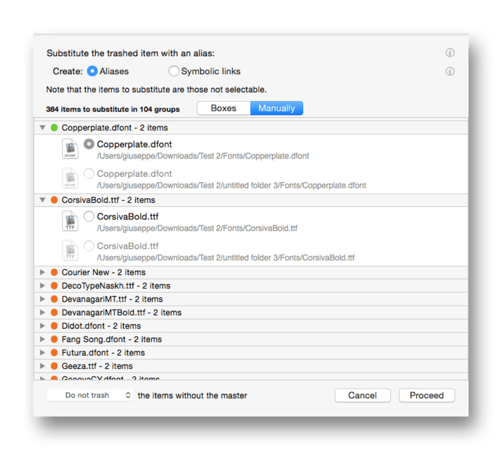Collapse the Copperplate.dfont group
Screen dimensions: 502x450
click(43, 128)
